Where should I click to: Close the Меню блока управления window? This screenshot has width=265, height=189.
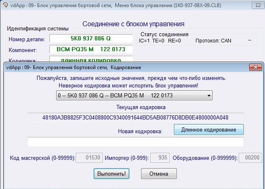[x=258, y=5]
